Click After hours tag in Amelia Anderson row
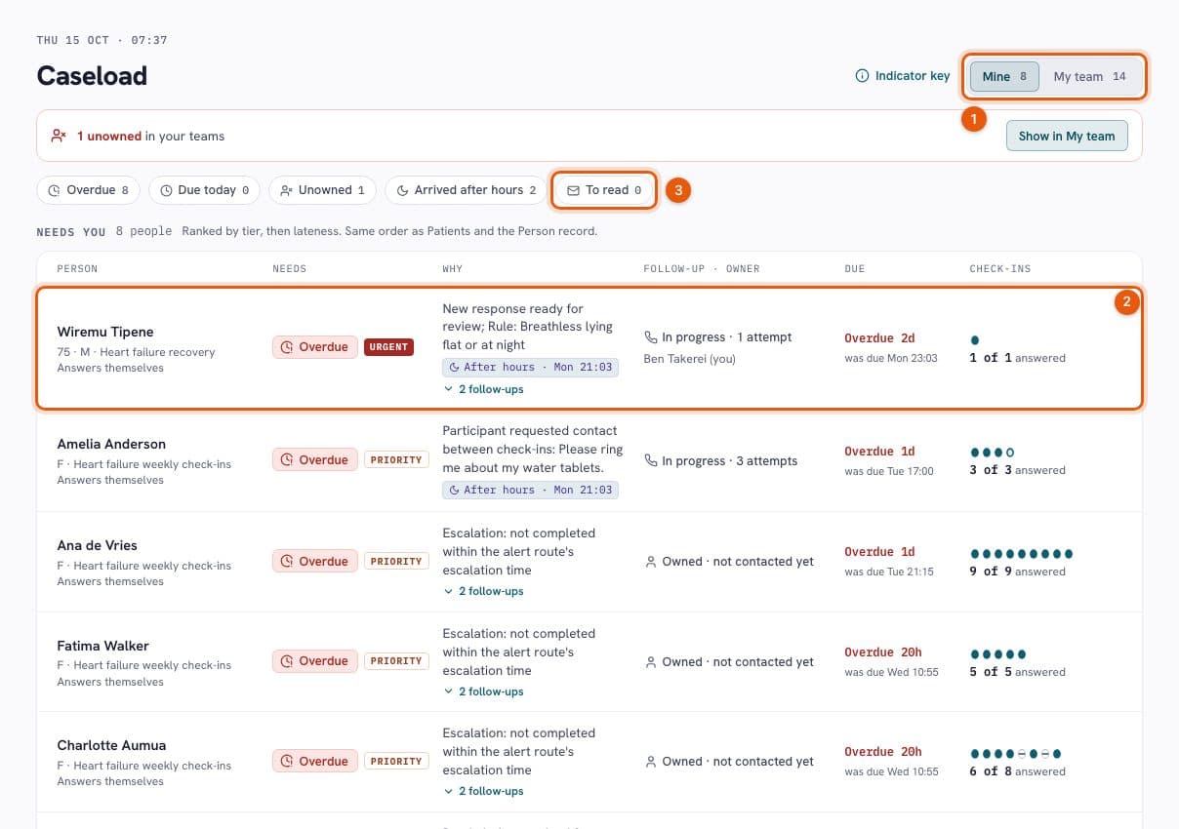This screenshot has width=1179, height=829. (x=530, y=490)
